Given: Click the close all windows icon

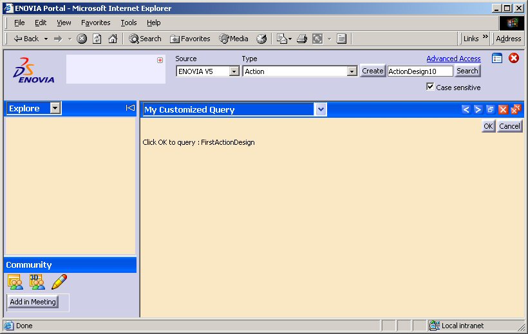Looking at the screenshot, I should point(516,109).
